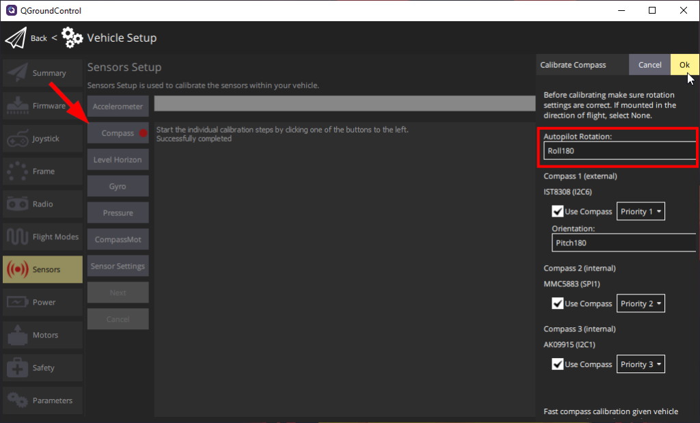The width and height of the screenshot is (700, 423).
Task: Click the Orientation Pitch180 field
Action: point(623,243)
